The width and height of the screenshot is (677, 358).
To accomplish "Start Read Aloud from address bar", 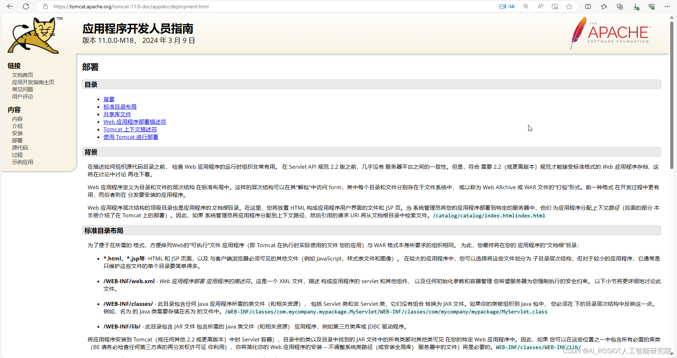I will click(540, 6).
